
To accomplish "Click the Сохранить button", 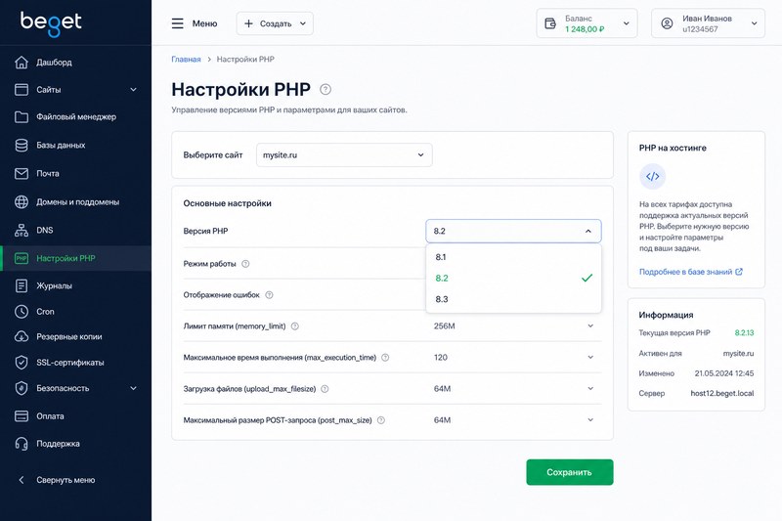I will click(x=570, y=472).
